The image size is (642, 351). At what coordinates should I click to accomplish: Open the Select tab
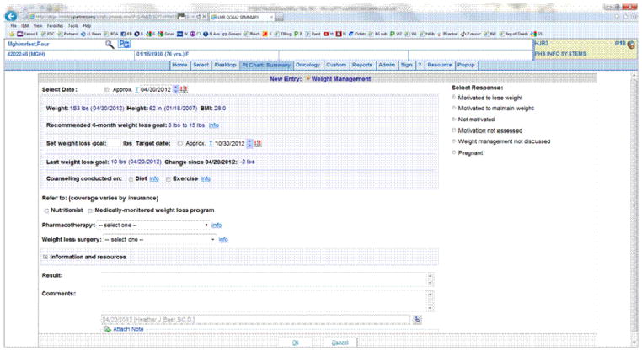201,65
